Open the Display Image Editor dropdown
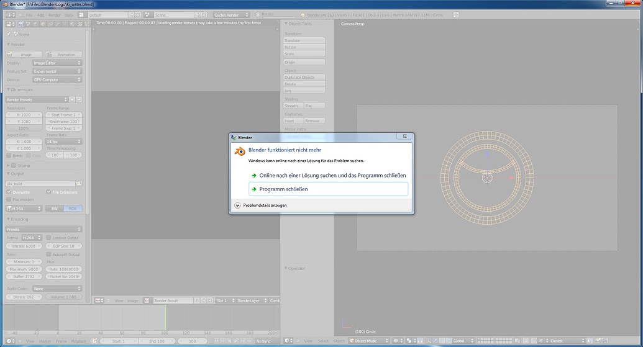Viewport: 643px width, 347px height. point(57,63)
